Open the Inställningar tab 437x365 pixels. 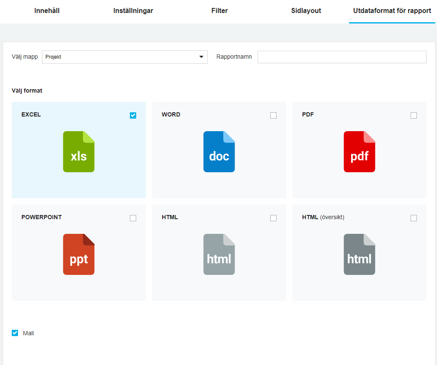pyautogui.click(x=133, y=10)
